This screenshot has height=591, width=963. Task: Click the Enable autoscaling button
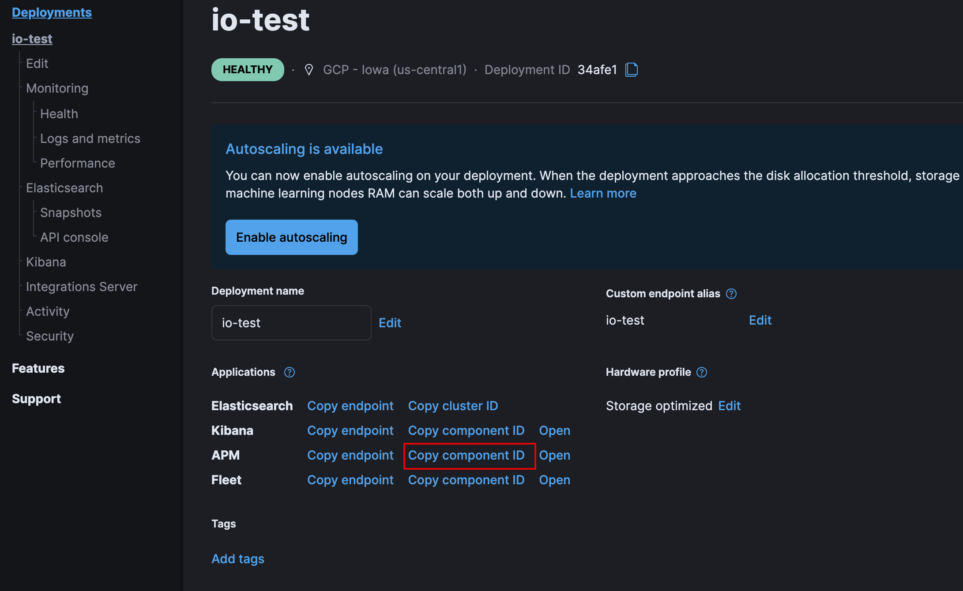[x=292, y=237]
